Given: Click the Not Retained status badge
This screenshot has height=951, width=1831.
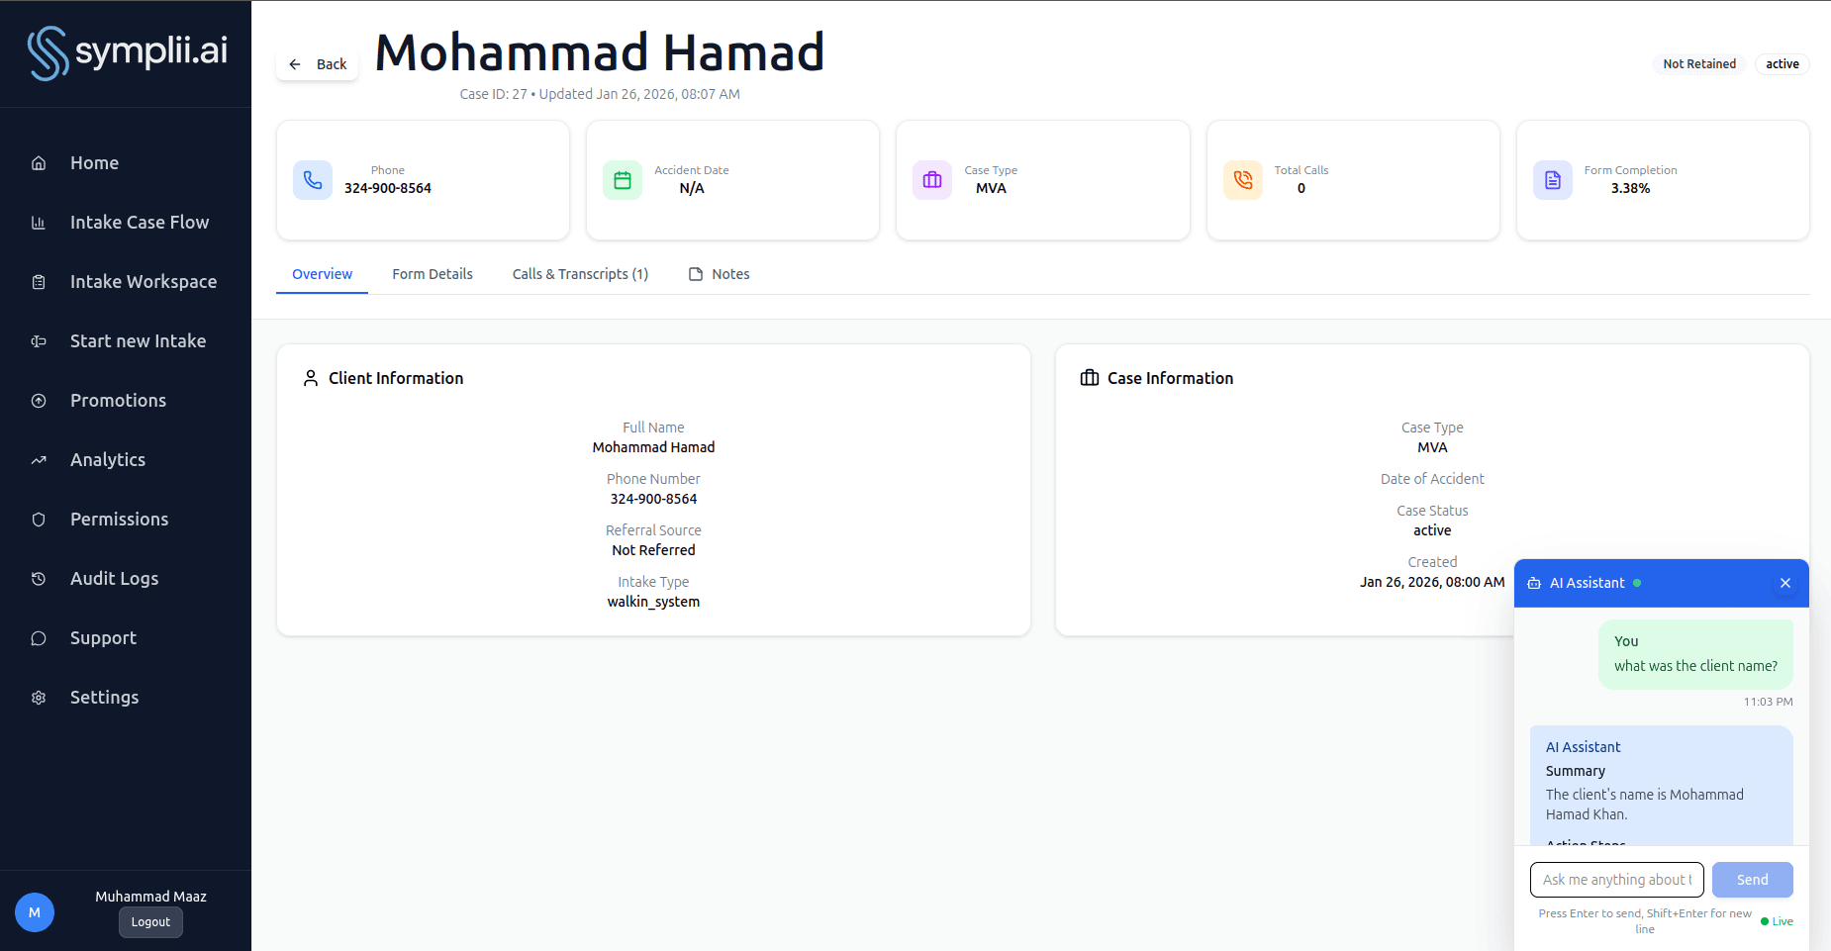Looking at the screenshot, I should [1698, 63].
